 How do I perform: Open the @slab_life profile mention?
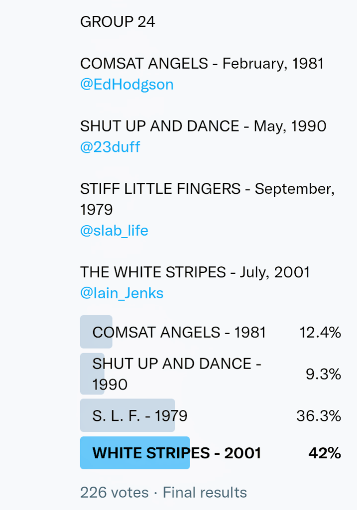(x=114, y=231)
